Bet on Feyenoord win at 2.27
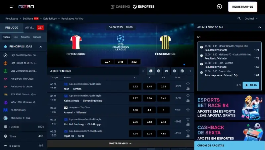The width and height of the screenshot is (265, 150). (107, 62)
